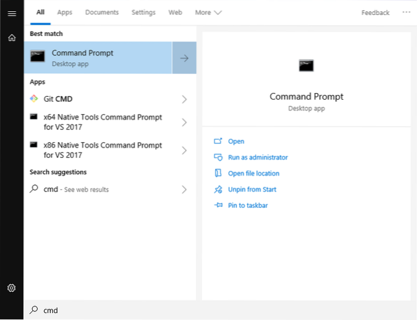Click the Git CMD app icon
Viewport: 417px width, 320px height.
34,99
